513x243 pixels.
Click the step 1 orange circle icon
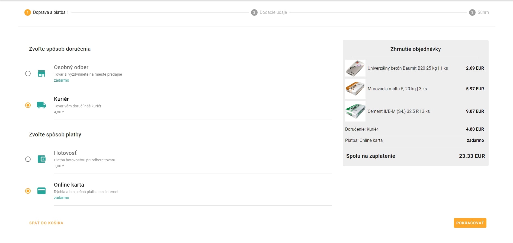pos(28,12)
